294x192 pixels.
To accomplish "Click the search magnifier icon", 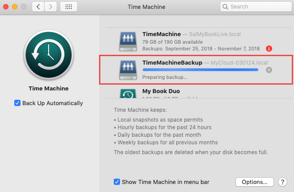I will (225, 7).
